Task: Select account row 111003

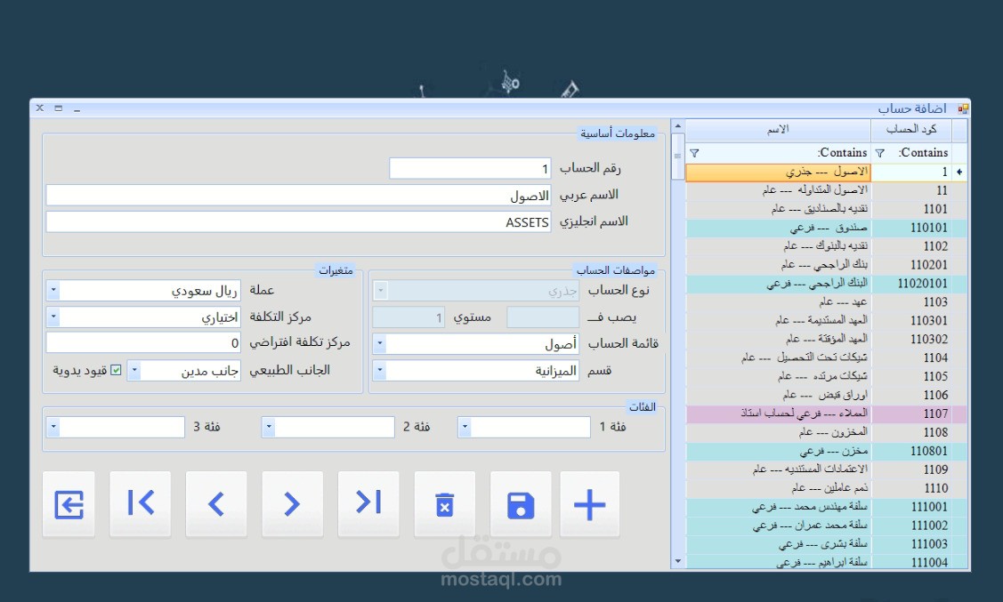Action: pyautogui.click(x=825, y=544)
